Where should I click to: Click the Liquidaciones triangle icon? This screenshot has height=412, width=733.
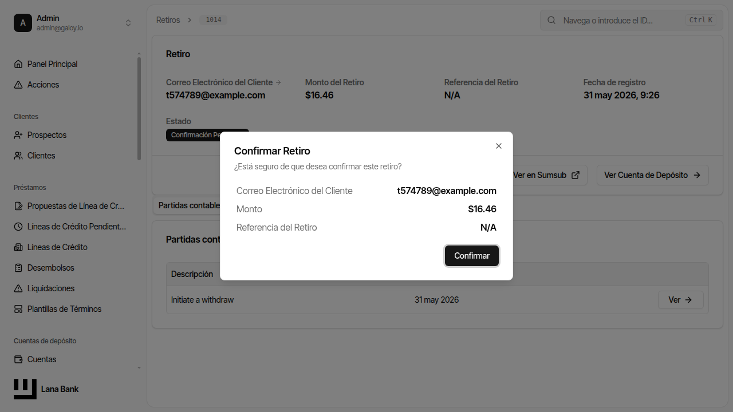point(18,288)
